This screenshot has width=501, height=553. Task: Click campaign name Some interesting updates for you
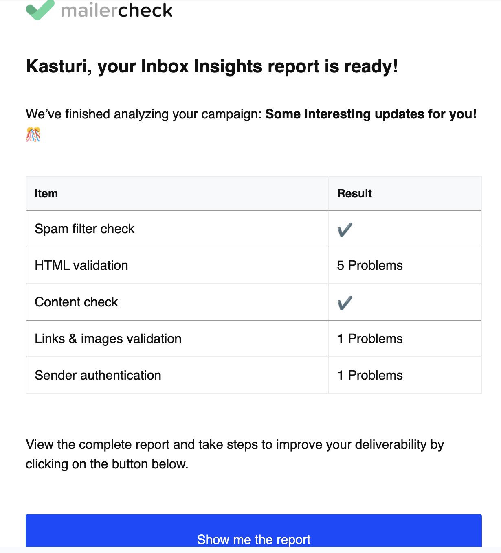[371, 114]
